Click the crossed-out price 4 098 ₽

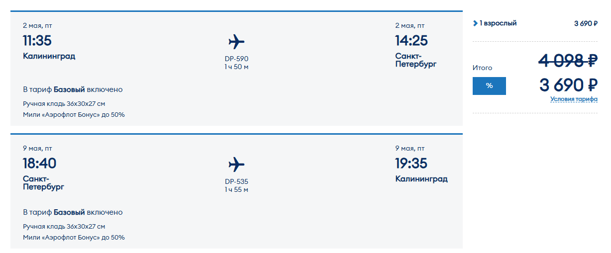coord(568,61)
